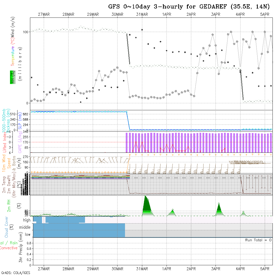275x275 pixels.
Task: Click the "1APR" date label on the top axis
Action: 166,14
